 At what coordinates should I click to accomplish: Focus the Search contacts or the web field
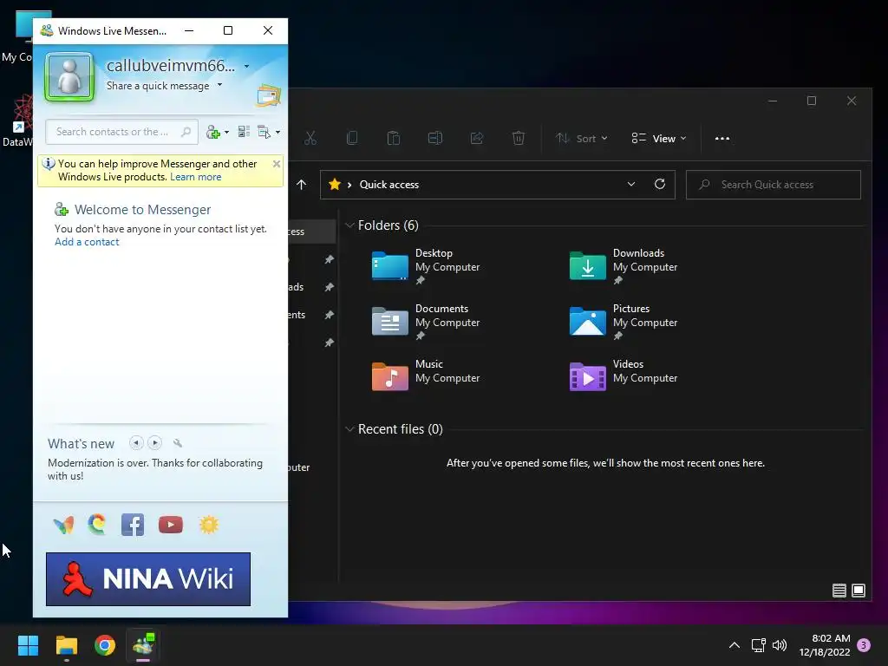[121, 132]
